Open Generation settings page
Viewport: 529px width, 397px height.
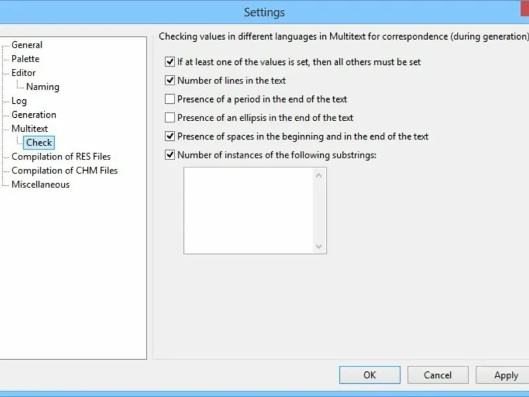(34, 114)
